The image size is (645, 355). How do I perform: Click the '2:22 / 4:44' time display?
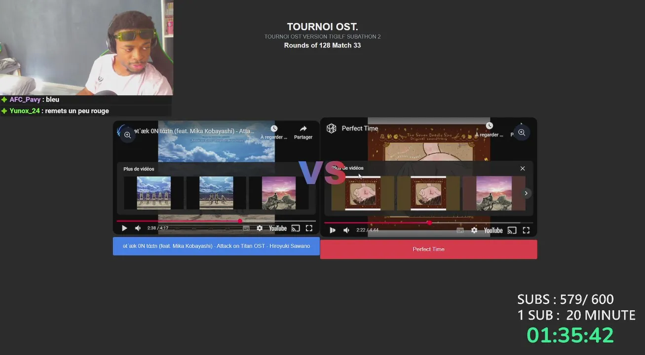367,230
